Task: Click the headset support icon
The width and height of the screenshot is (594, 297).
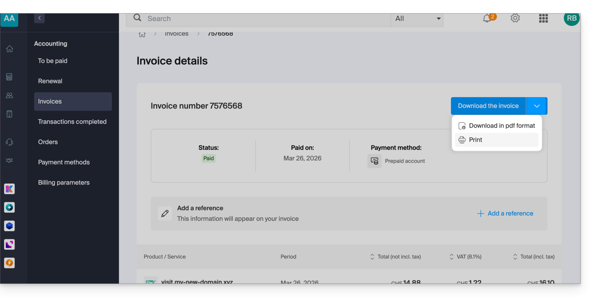Action: coord(9,142)
